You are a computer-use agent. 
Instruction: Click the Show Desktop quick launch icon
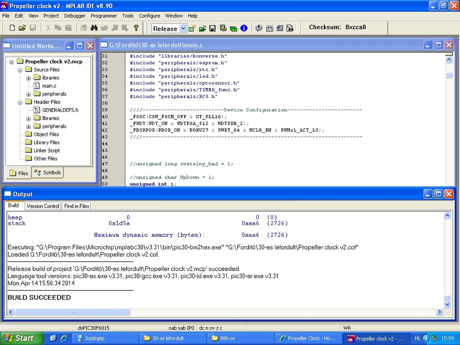click(x=53, y=338)
